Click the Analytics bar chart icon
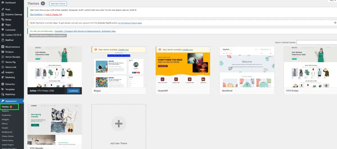This screenshot has width=337, height=149. coord(3,72)
